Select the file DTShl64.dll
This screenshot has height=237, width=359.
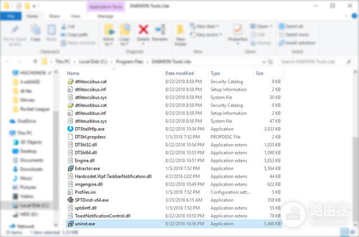86,152
